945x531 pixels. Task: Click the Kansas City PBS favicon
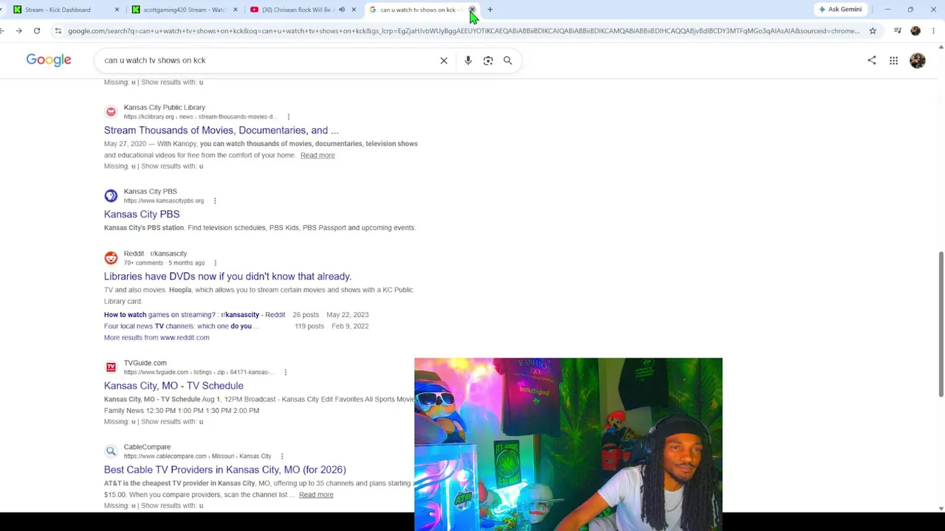click(x=111, y=195)
